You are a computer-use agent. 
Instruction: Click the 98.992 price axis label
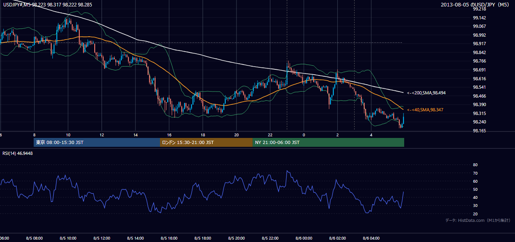[x=479, y=35]
